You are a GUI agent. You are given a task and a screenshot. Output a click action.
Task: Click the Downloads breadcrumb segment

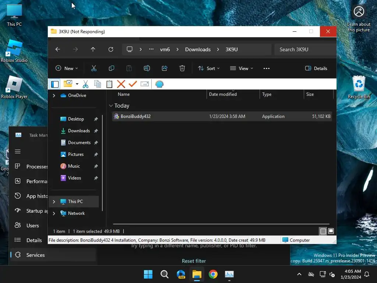coord(198,49)
